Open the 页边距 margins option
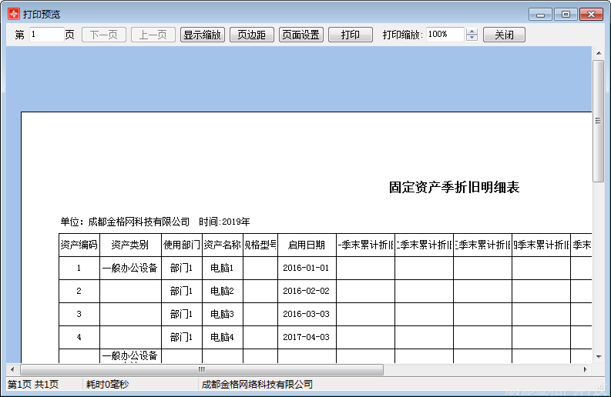The image size is (611, 397). point(251,35)
